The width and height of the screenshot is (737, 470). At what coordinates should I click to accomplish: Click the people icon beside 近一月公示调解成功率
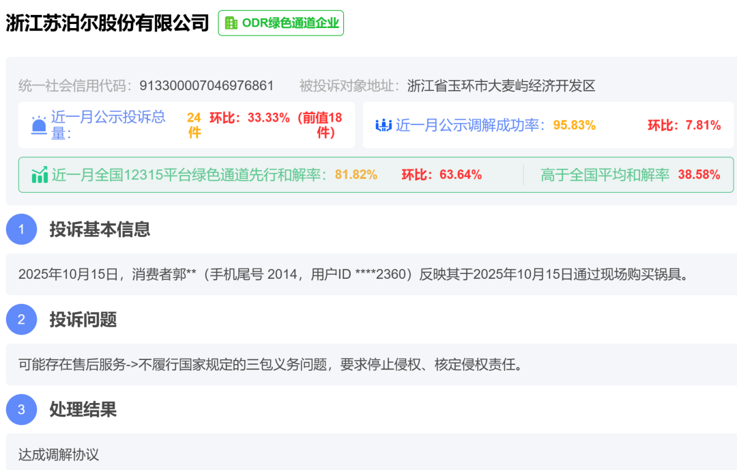[384, 125]
